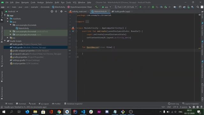
Task: Toggle the Favorites side panel tab
Action: click(x=2, y=77)
